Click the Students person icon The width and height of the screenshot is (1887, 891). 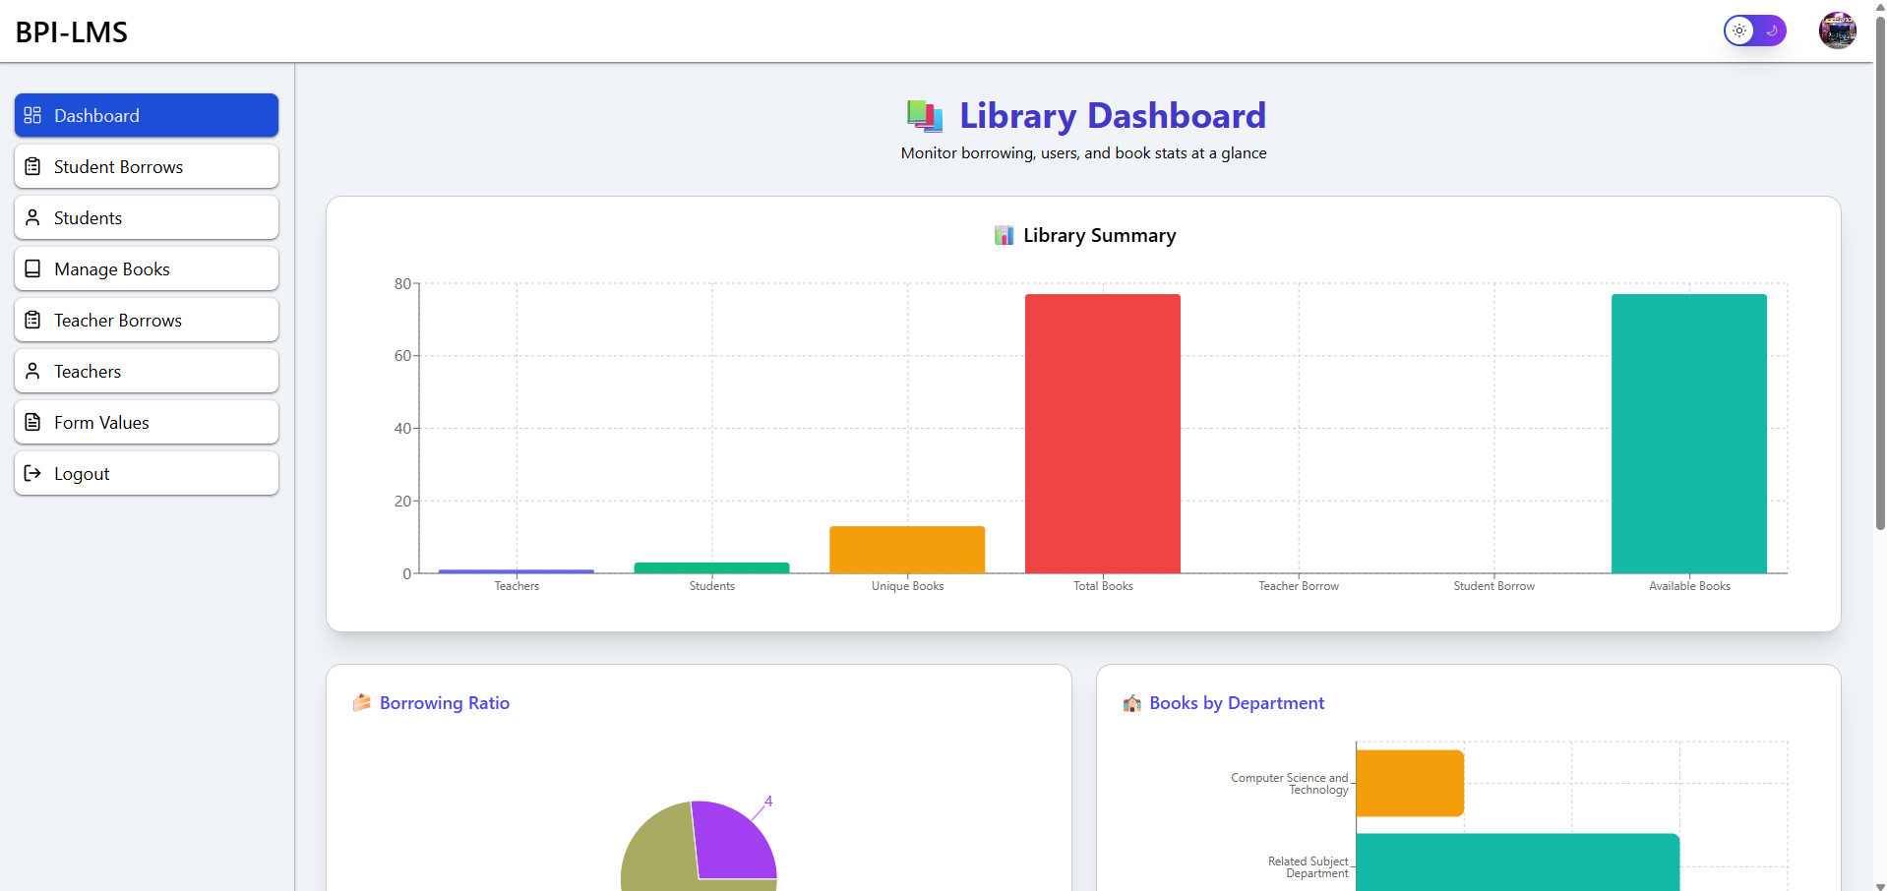[x=32, y=217]
